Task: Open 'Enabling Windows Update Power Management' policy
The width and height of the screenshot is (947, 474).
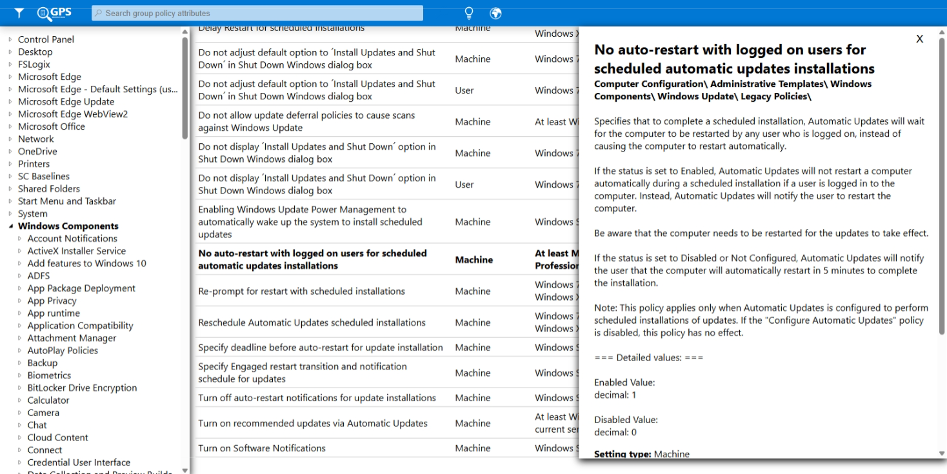Action: 386,222
